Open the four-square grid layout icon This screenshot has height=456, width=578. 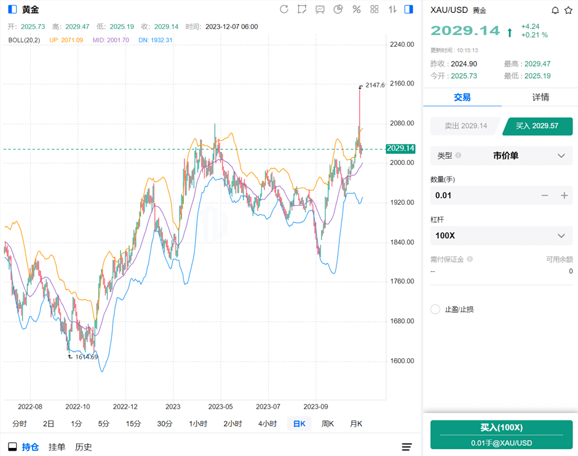(374, 9)
